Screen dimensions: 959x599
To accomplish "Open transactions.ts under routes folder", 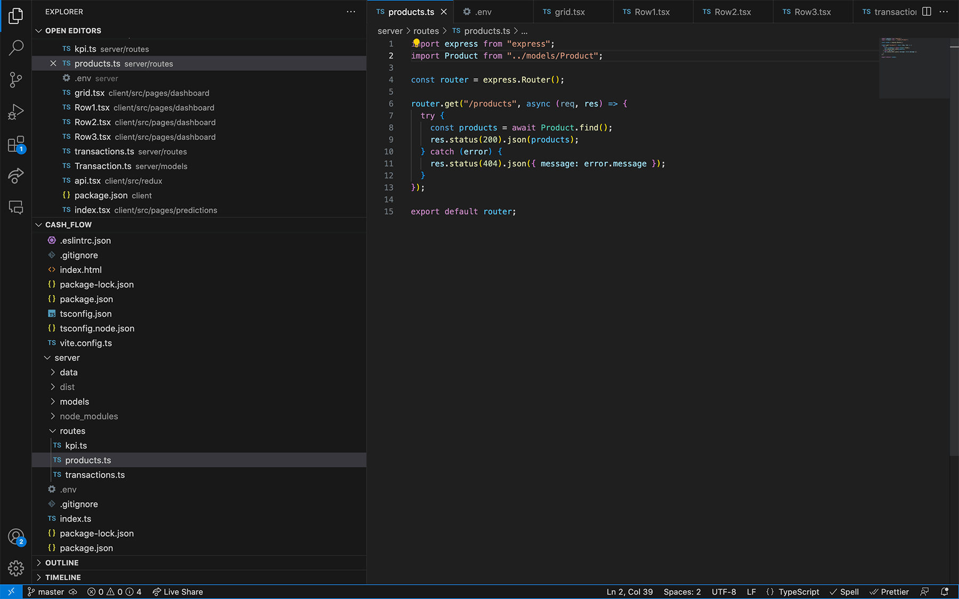I will pyautogui.click(x=199, y=475).
